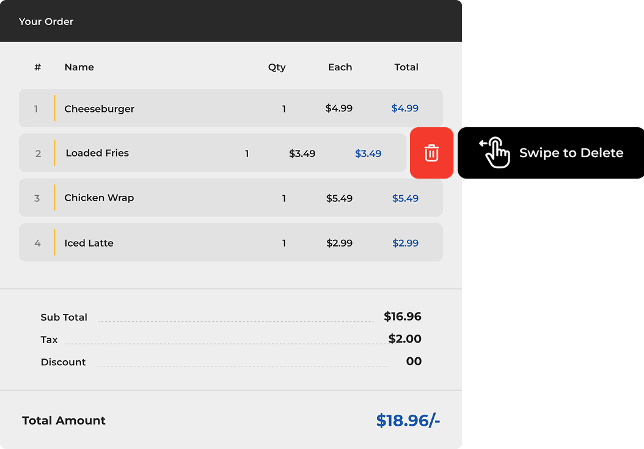Click the Name column header
This screenshot has height=449, width=644.
[x=79, y=67]
